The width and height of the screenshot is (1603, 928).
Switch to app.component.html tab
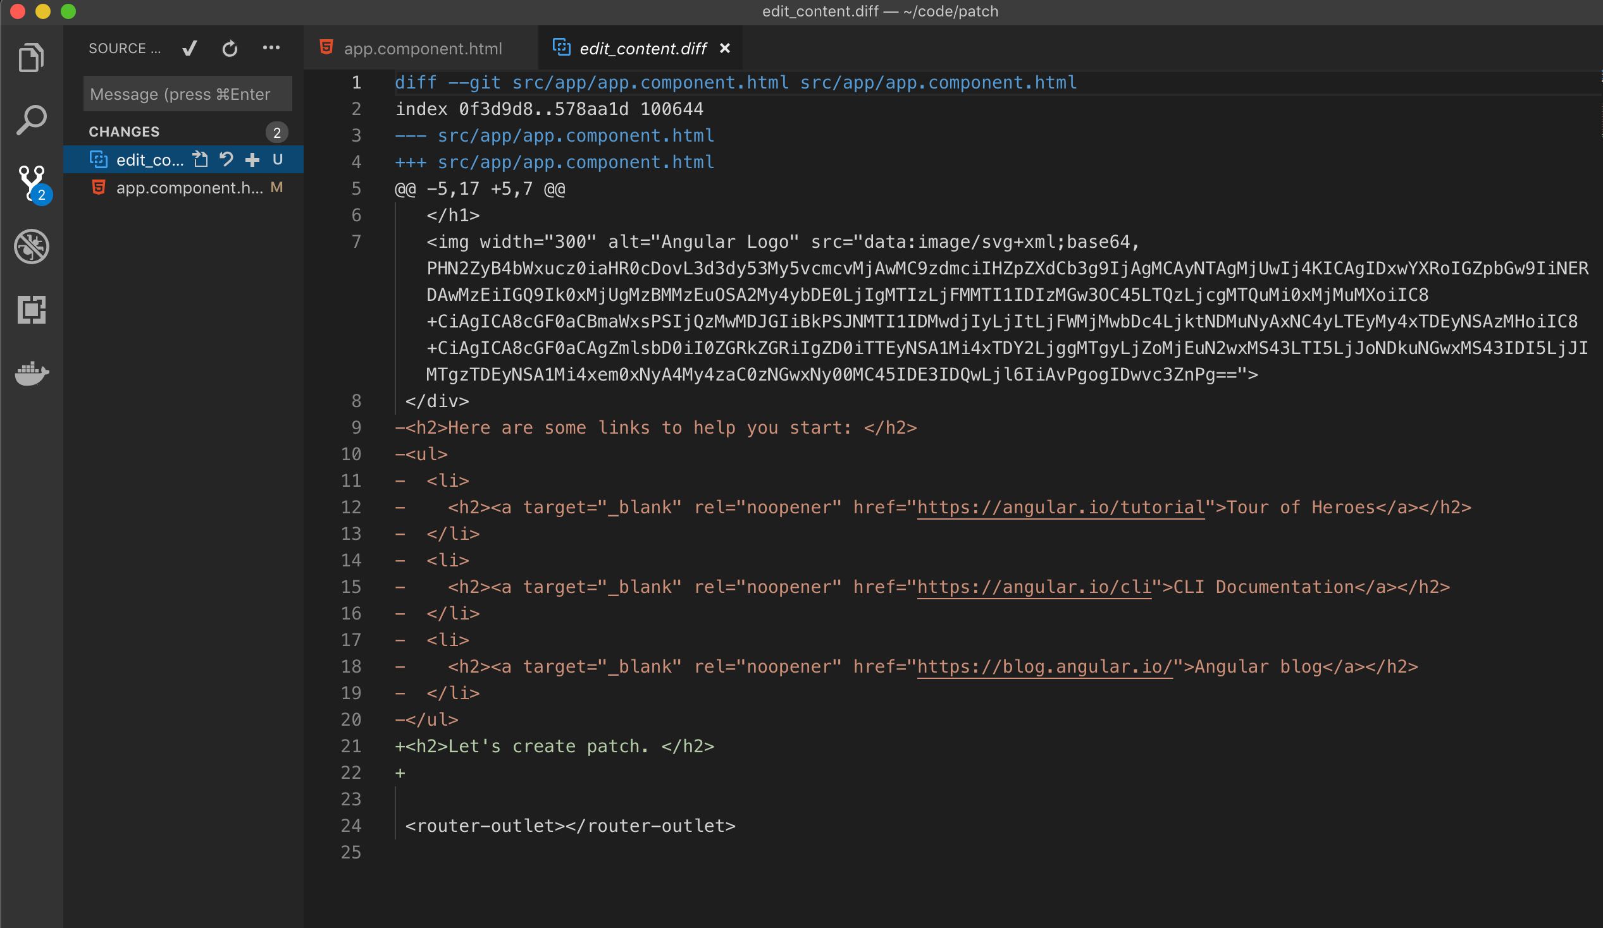(x=422, y=48)
